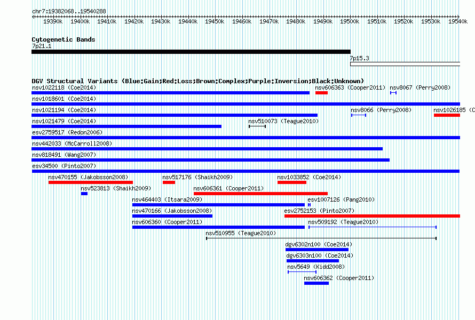Image resolution: width=475 pixels, height=320 pixels.
Task: Click the blue bar under nsv470166
Action: click(x=172, y=216)
